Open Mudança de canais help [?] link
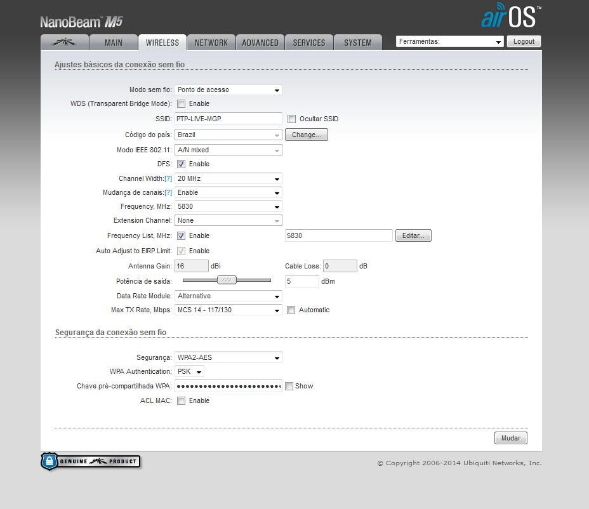The height and width of the screenshot is (509, 589). [x=168, y=192]
